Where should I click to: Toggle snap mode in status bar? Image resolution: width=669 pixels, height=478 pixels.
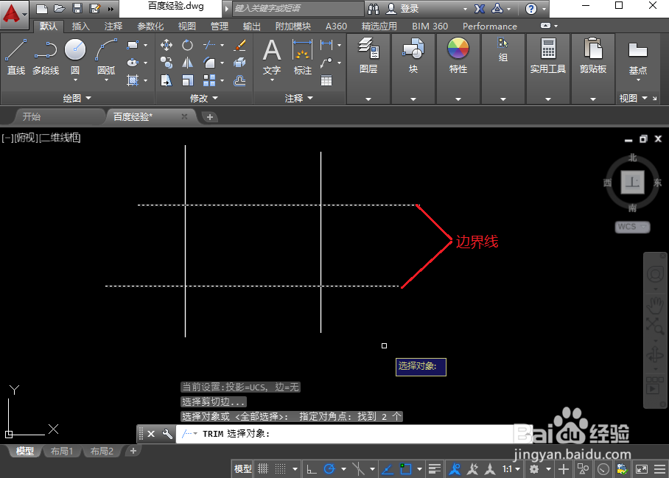coord(280,469)
